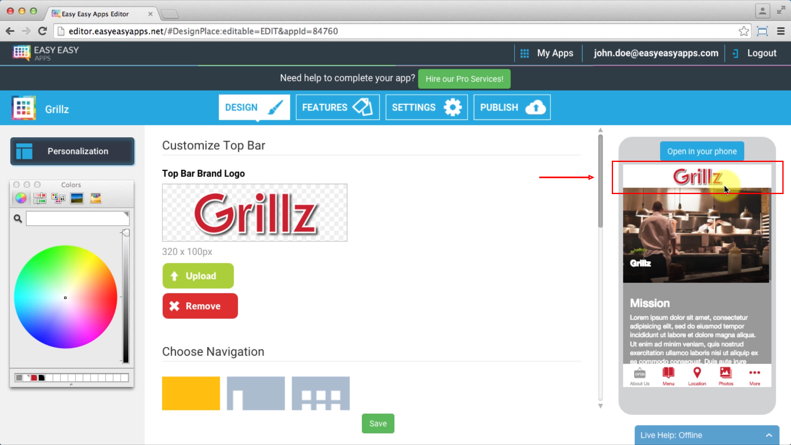Screen dimensions: 791x445
Task: Switch to the SETTINGS tab
Action: point(426,107)
